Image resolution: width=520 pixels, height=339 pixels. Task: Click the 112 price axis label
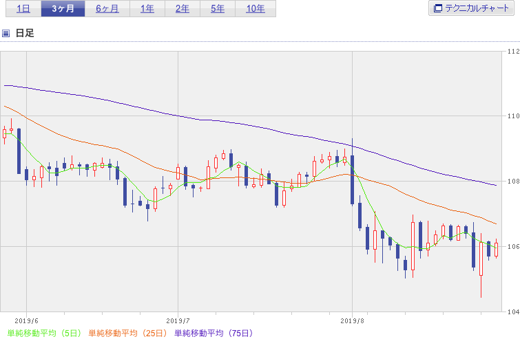[513, 52]
